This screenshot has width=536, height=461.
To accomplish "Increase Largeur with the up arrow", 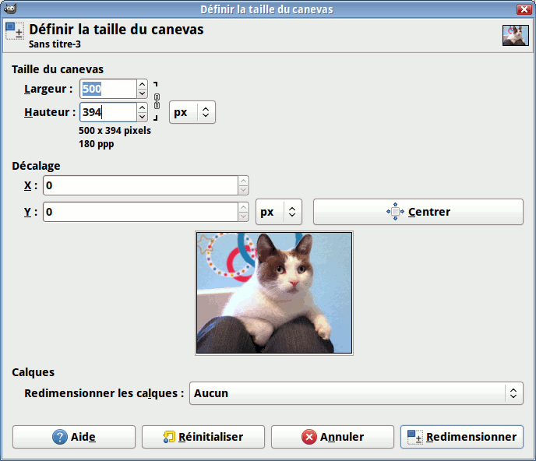I will point(142,84).
